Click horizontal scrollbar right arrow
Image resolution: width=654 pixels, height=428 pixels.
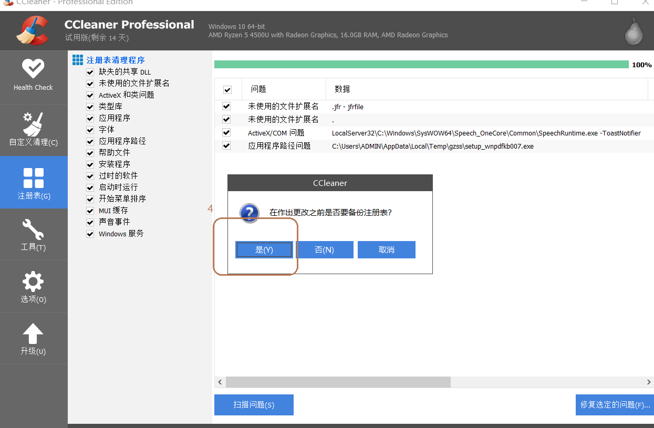[x=649, y=382]
